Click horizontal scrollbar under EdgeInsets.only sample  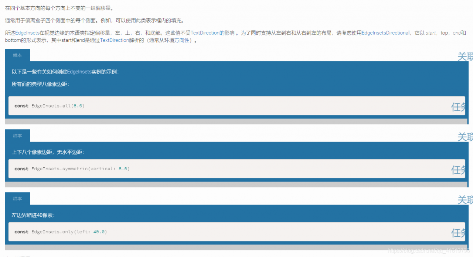click(x=236, y=247)
